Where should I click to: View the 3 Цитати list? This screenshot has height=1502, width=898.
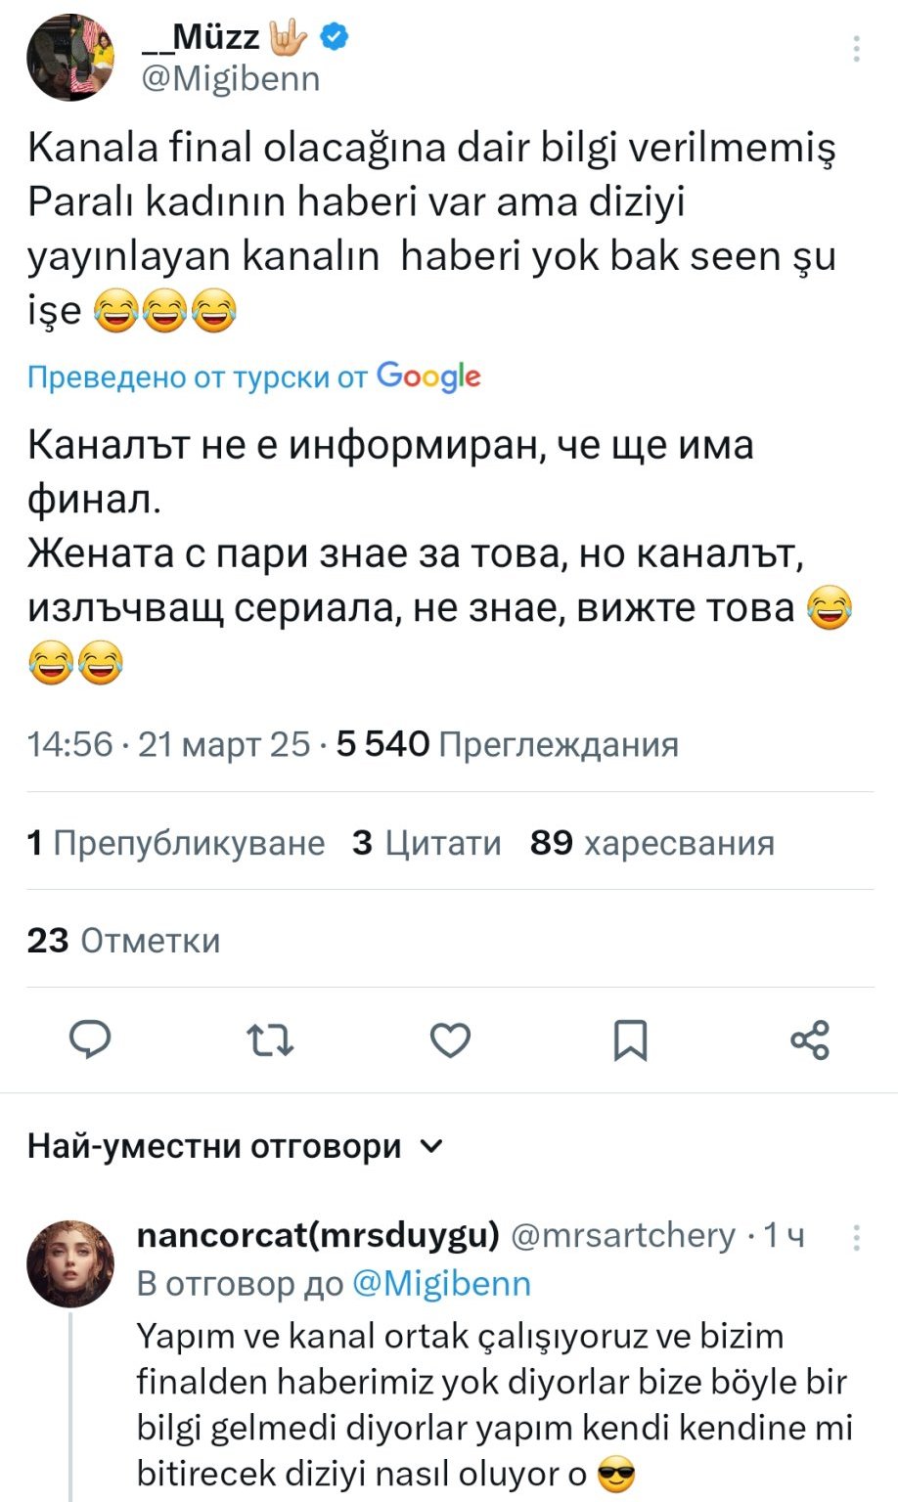click(x=427, y=842)
